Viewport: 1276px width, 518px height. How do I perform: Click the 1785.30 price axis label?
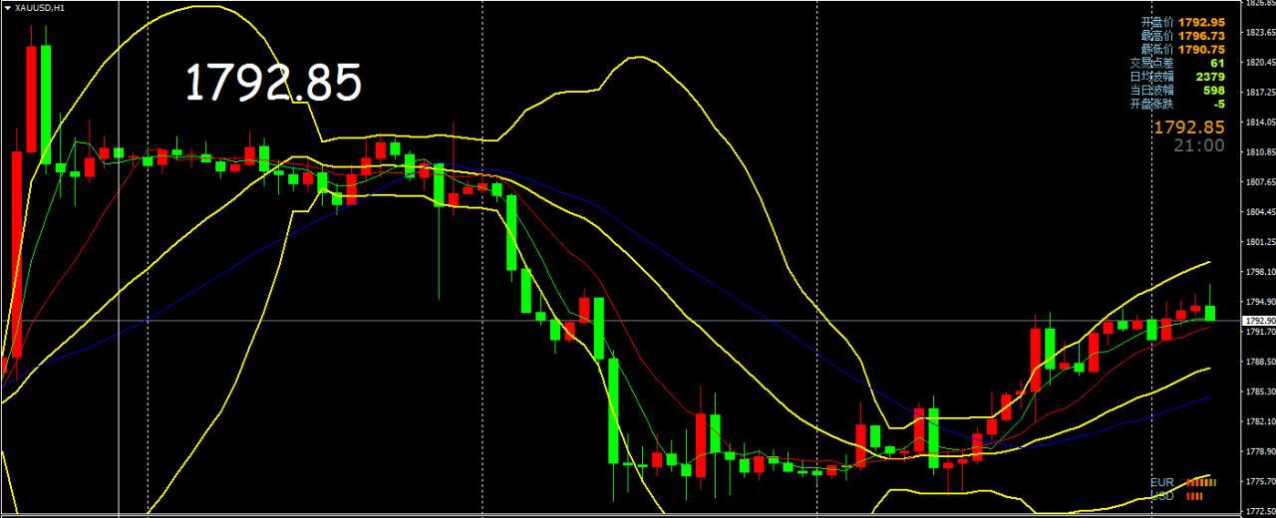pyautogui.click(x=1259, y=391)
